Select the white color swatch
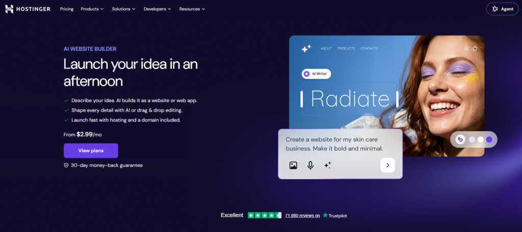Screen dimensions: 522x232 pyautogui.click(x=480, y=140)
